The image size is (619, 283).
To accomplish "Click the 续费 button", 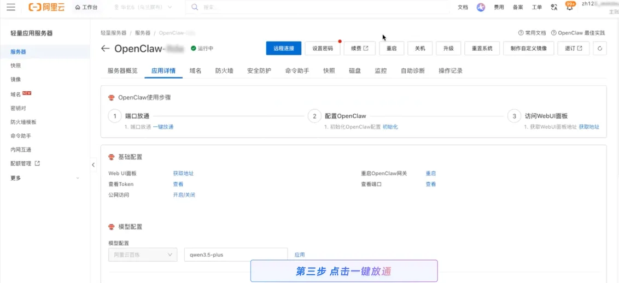I will click(360, 48).
